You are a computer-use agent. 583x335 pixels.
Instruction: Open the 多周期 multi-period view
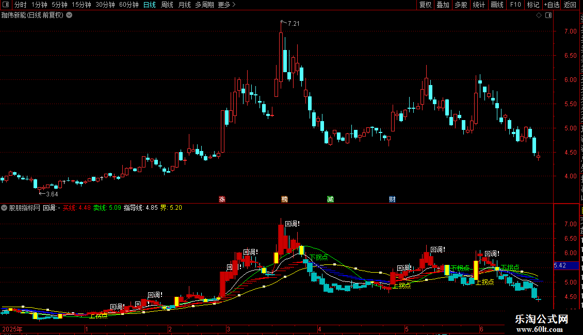tap(204, 5)
